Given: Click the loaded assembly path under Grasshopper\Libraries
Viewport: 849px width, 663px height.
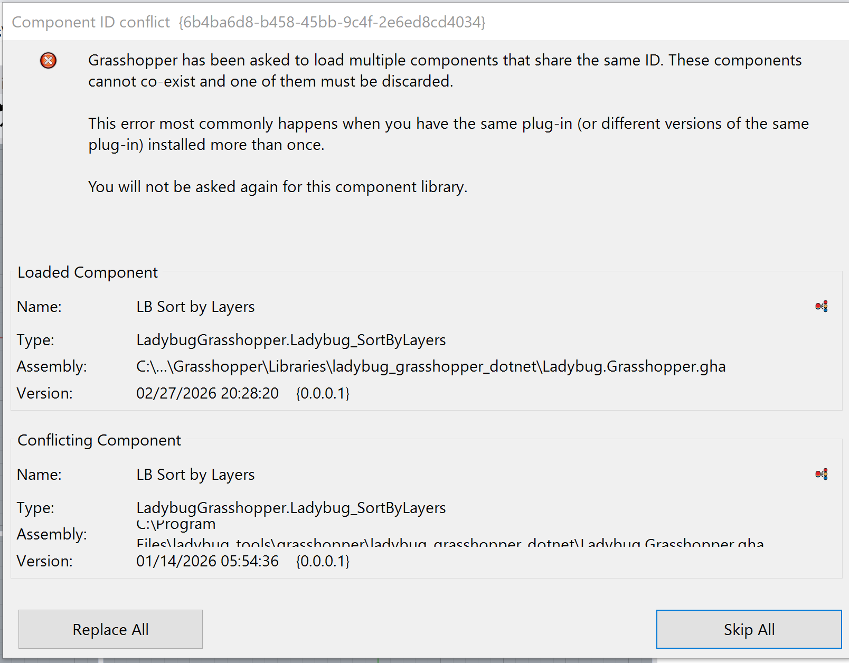Looking at the screenshot, I should click(430, 366).
